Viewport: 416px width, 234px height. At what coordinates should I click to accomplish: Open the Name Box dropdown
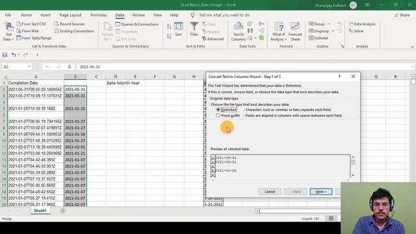pyautogui.click(x=29, y=67)
